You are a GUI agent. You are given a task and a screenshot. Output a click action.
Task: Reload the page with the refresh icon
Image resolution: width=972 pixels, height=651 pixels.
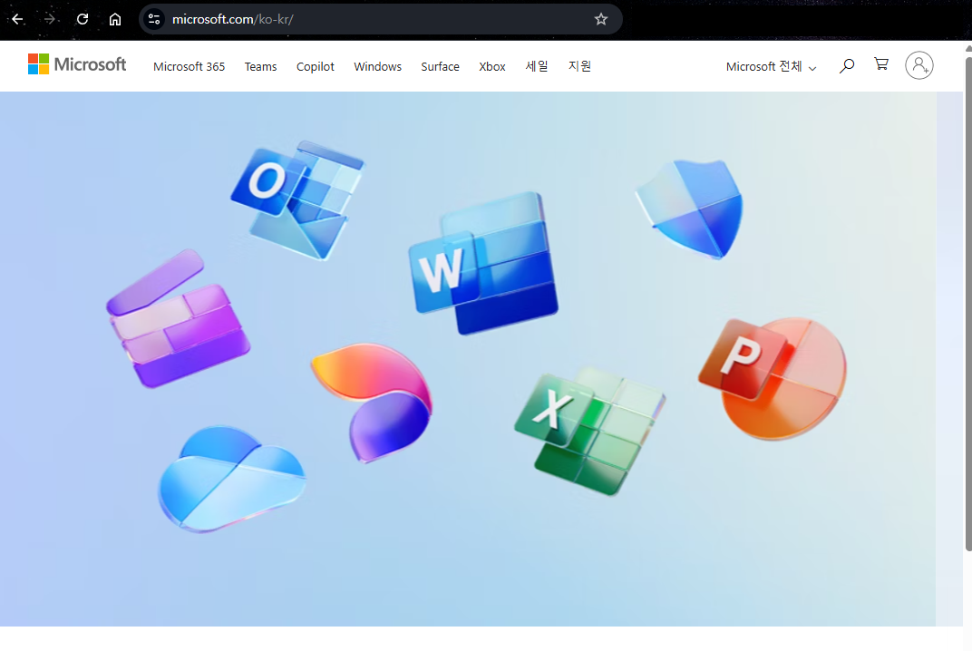pyautogui.click(x=83, y=19)
